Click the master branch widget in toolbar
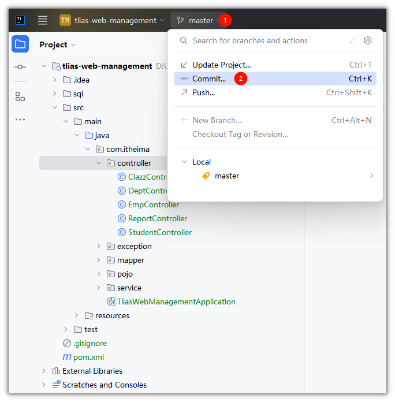 tap(199, 20)
